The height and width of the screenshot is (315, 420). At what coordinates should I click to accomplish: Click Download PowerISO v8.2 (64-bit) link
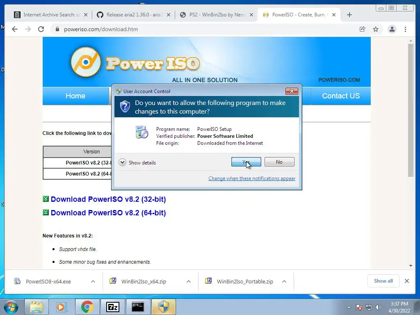(x=108, y=213)
